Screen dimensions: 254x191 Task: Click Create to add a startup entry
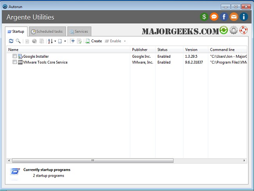(x=94, y=41)
